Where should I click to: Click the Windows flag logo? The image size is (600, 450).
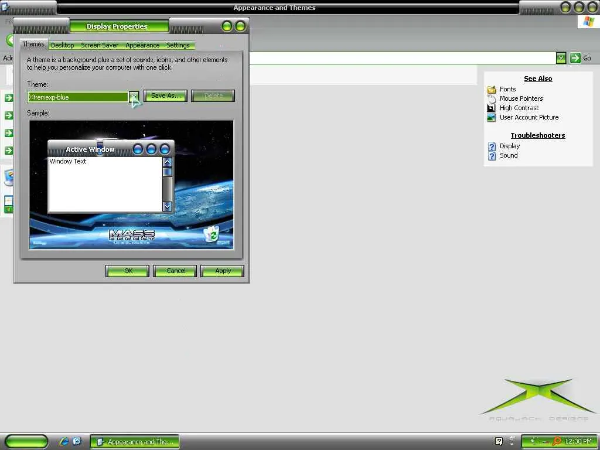[588, 22]
